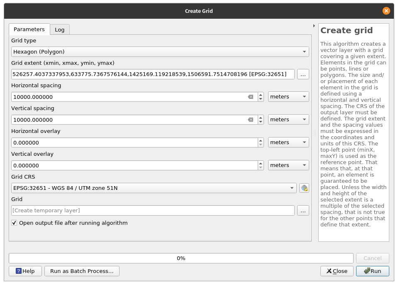This screenshot has width=398, height=285.
Task: Switch to the Log tab
Action: click(60, 29)
